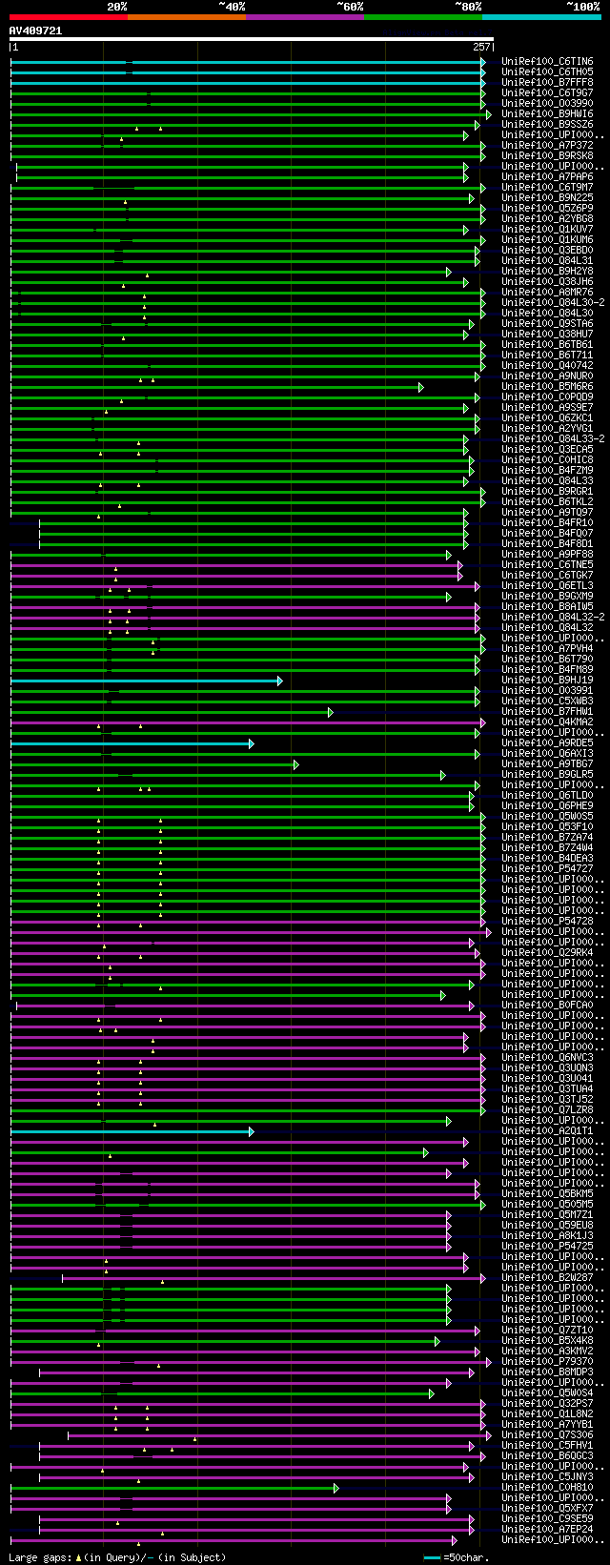Select the UniRef100_A7PAP6 label
Image resolution: width=610 pixels, height=1565 pixels.
(x=547, y=177)
